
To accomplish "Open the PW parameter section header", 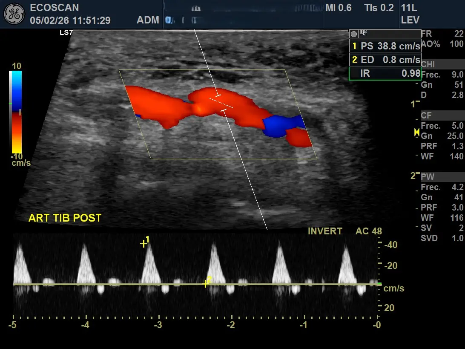I will tap(442, 176).
